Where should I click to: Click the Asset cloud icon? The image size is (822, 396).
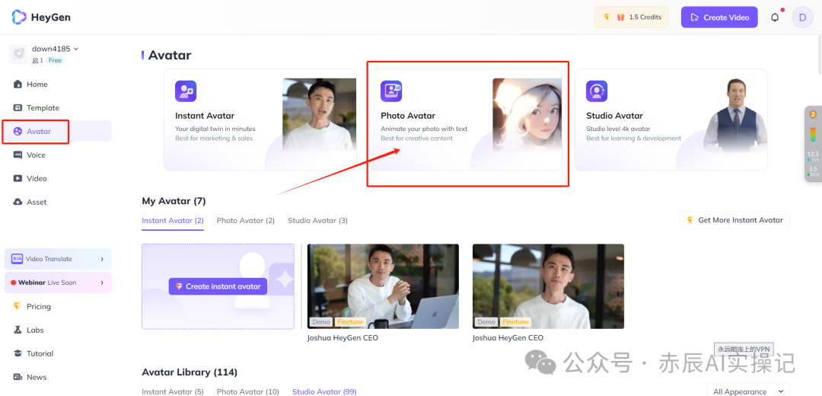click(x=18, y=202)
